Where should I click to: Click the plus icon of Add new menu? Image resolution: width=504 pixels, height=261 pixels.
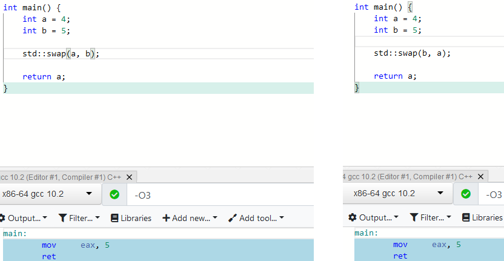pos(166,218)
